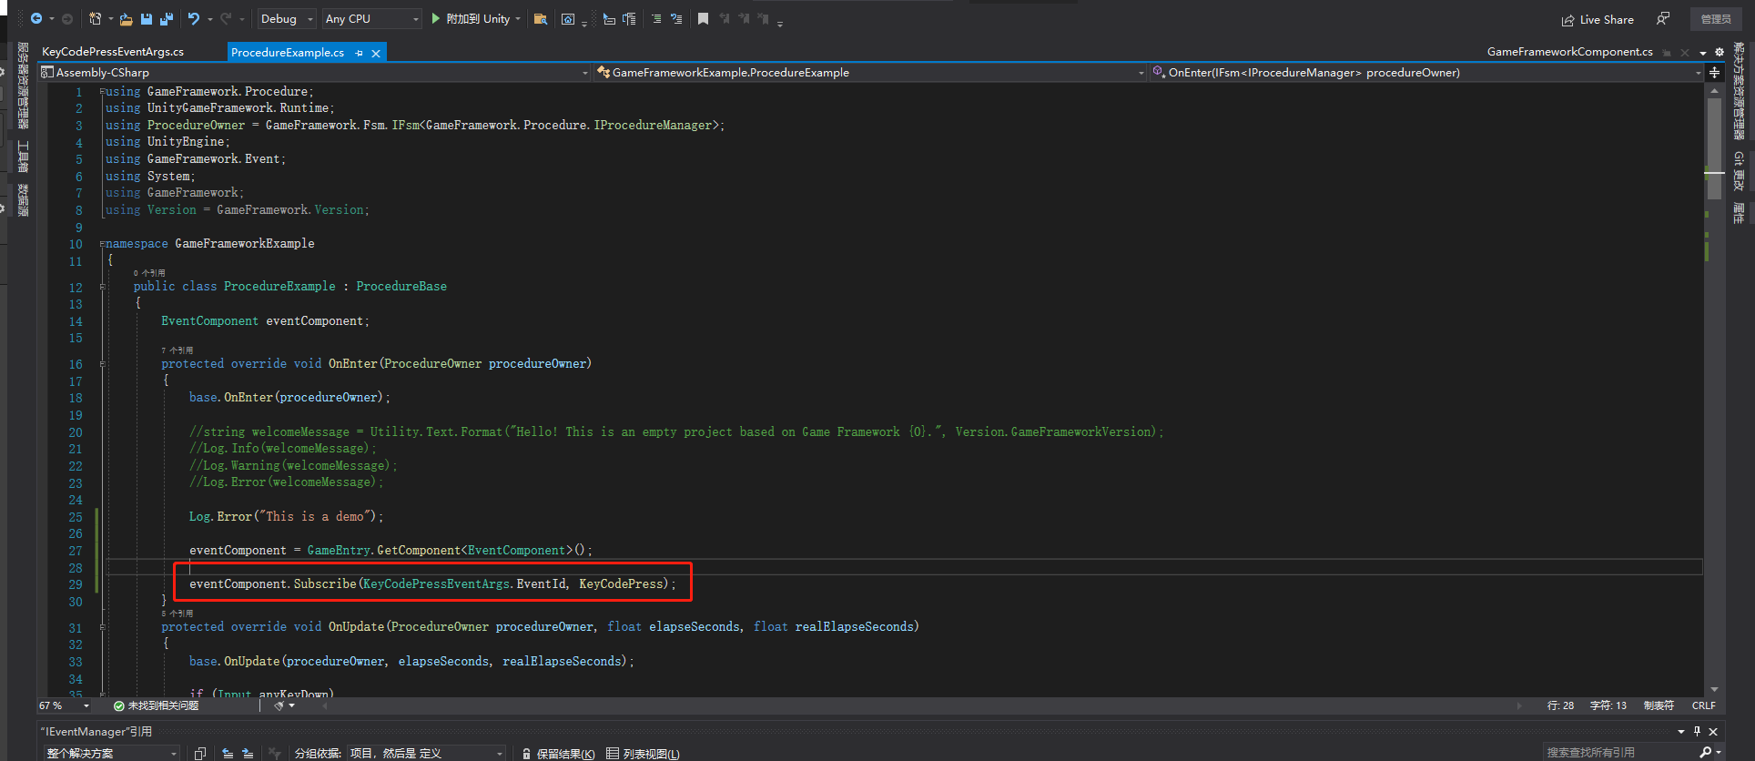Open the document tab overflow arrow
1755x761 pixels.
pyautogui.click(x=1703, y=52)
